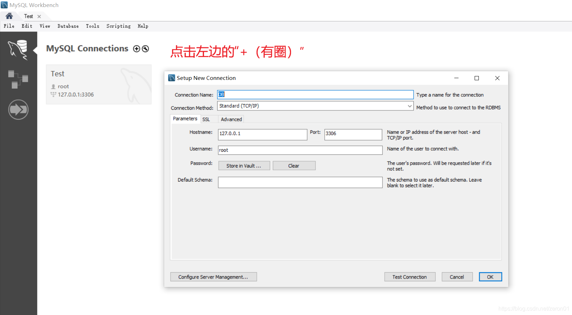Viewport: 572px width, 315px height.
Task: Expand the Connection Method dropdown
Action: pyautogui.click(x=409, y=106)
